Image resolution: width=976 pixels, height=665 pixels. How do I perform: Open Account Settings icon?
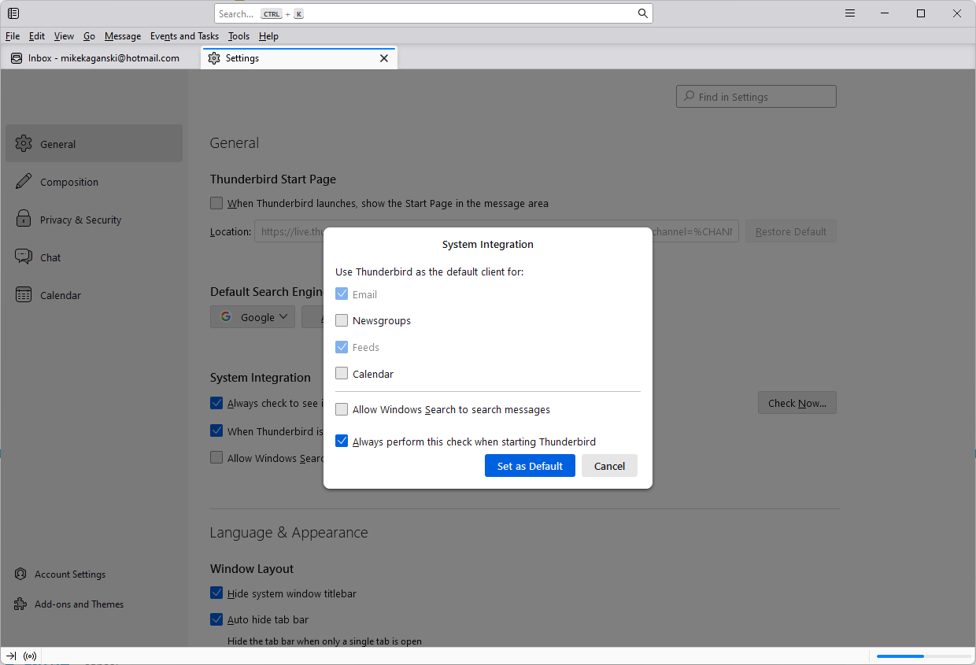(x=20, y=574)
